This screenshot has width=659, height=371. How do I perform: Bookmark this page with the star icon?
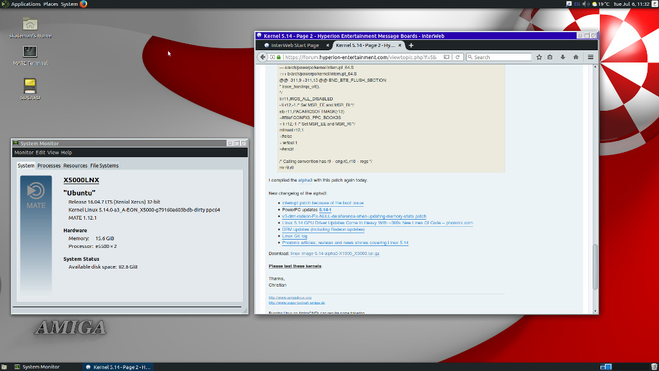pos(539,57)
